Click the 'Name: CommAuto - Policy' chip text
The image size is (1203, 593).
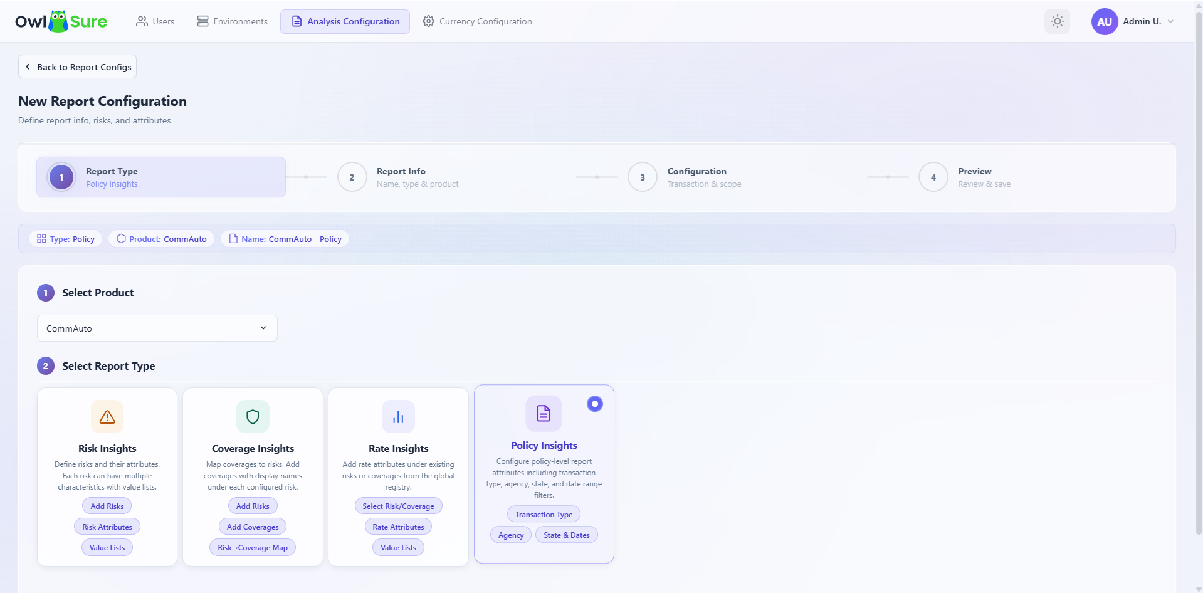pyautogui.click(x=292, y=239)
